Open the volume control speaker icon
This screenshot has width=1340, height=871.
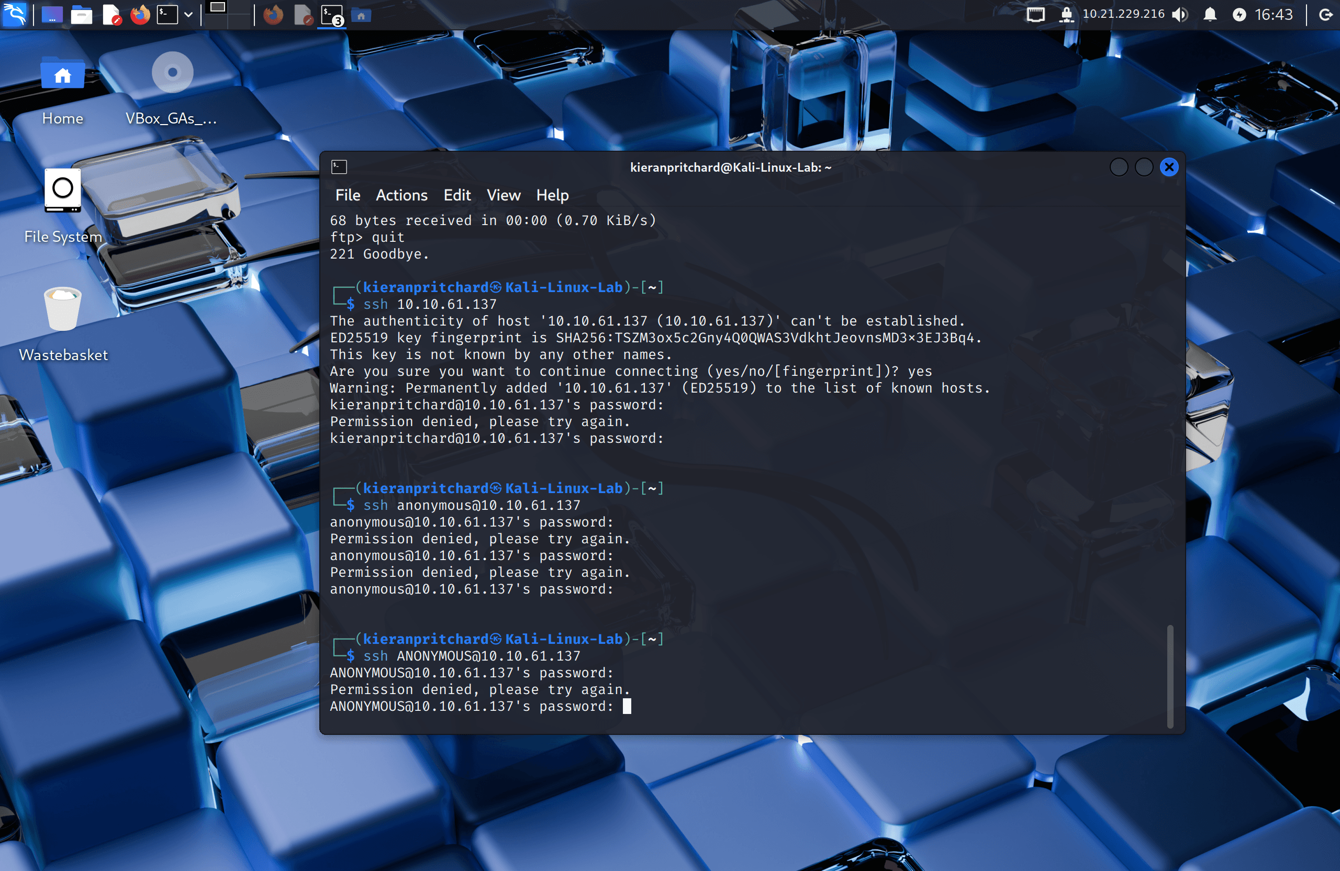pos(1180,15)
